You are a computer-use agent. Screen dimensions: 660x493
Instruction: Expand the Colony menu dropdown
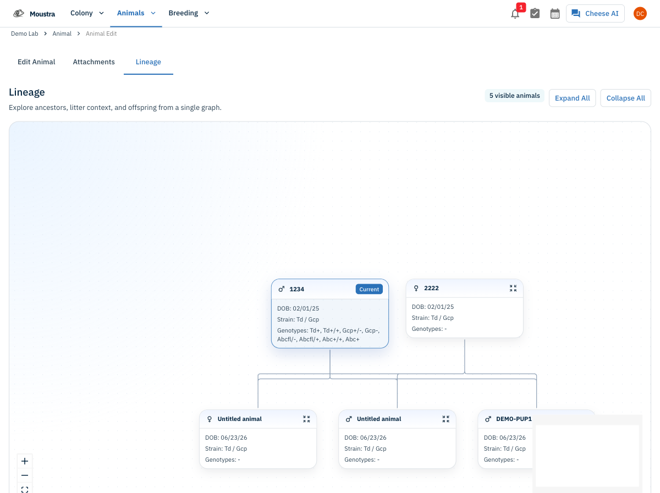[x=87, y=13]
